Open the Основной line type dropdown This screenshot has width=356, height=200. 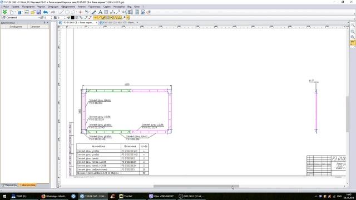[x=21, y=17]
